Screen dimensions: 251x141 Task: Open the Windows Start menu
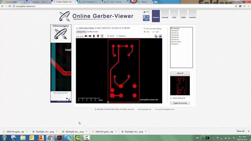click(x=4, y=138)
